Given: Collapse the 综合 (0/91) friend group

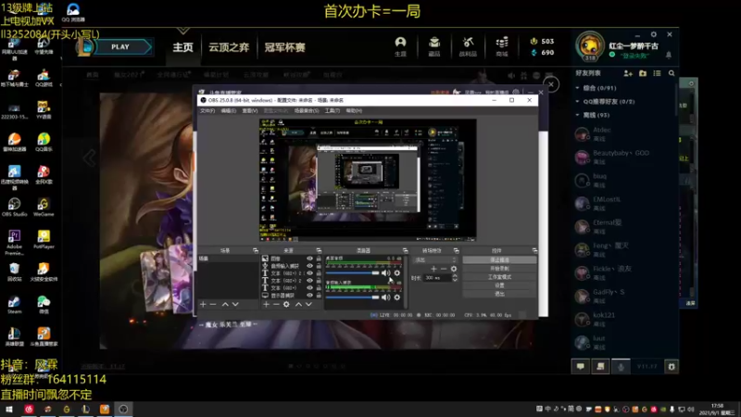Looking at the screenshot, I should click(x=577, y=88).
